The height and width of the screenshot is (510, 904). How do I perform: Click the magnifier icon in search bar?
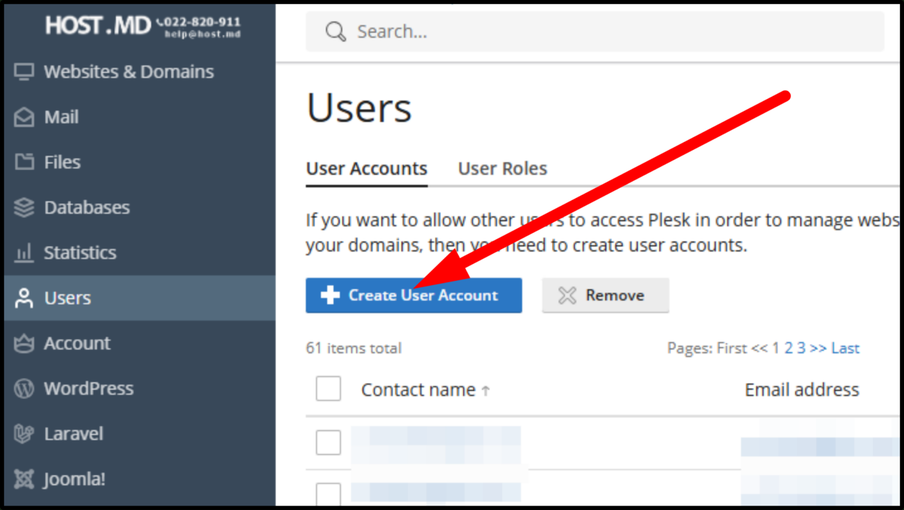[x=335, y=32]
